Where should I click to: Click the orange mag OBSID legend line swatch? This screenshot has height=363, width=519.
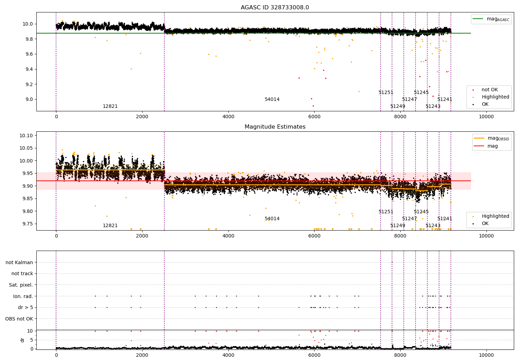[479, 138]
